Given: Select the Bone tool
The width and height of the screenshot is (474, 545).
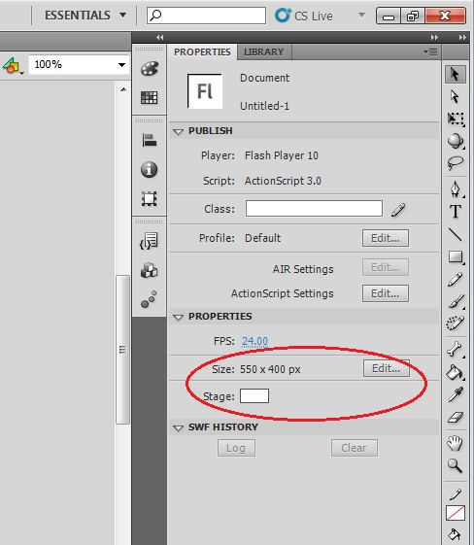Looking at the screenshot, I should tap(455, 349).
